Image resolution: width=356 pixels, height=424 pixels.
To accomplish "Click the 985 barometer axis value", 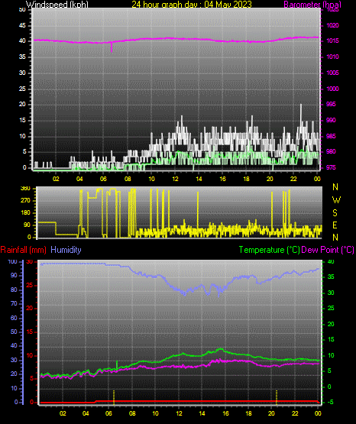I will (x=331, y=136).
